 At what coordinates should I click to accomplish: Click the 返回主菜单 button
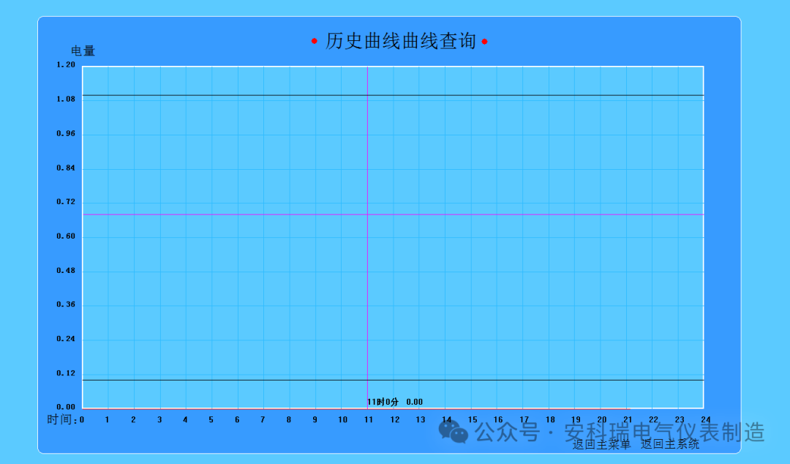601,444
